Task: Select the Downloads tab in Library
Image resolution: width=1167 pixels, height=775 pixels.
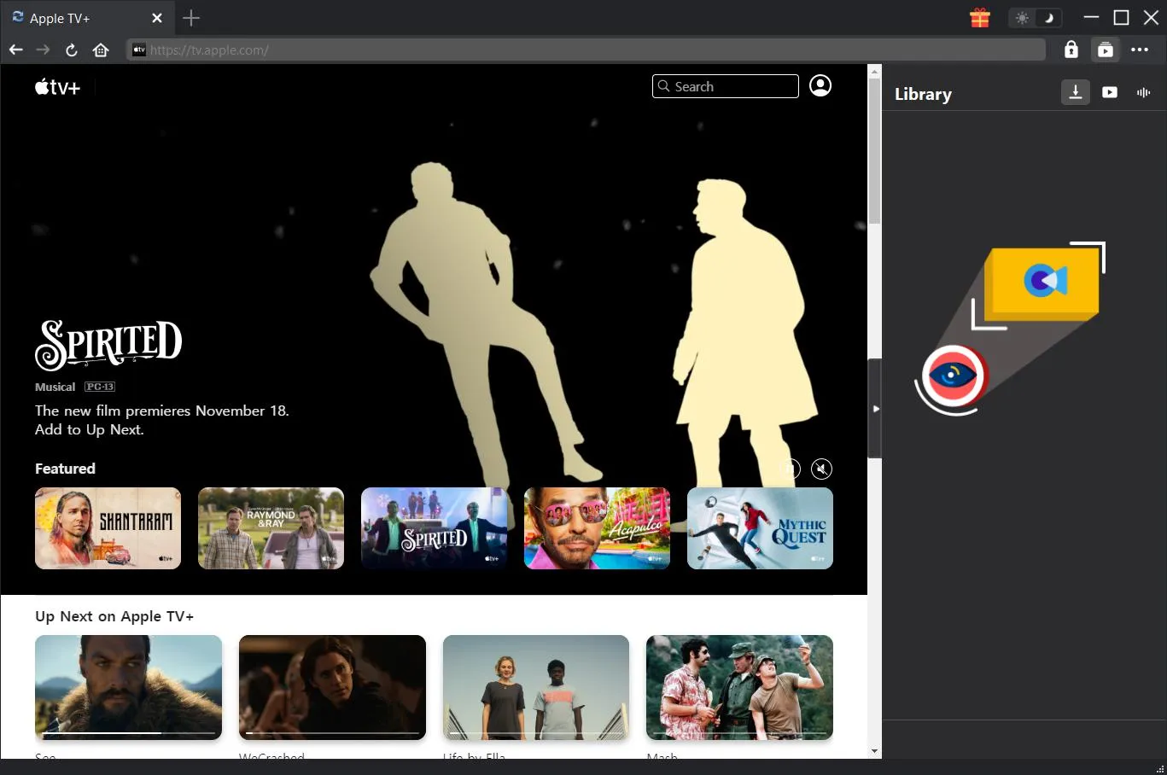Action: [1075, 92]
